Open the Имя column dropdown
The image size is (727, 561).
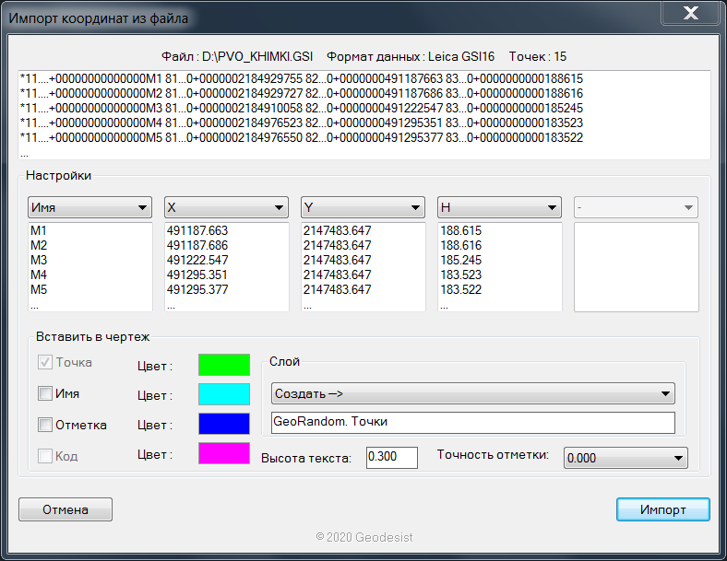[x=89, y=207]
